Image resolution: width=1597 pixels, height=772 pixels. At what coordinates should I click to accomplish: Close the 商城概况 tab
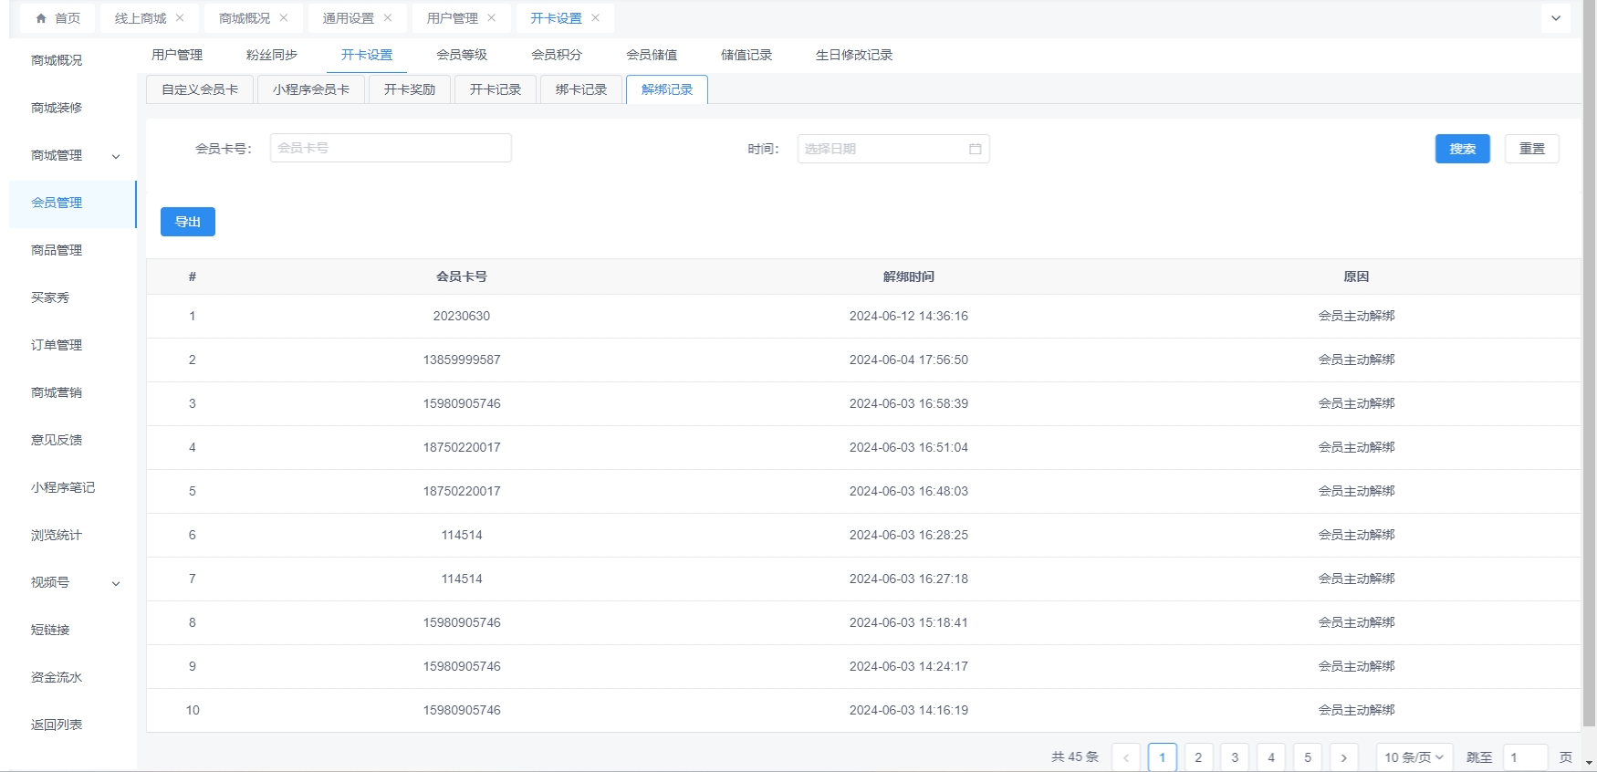pyautogui.click(x=284, y=18)
